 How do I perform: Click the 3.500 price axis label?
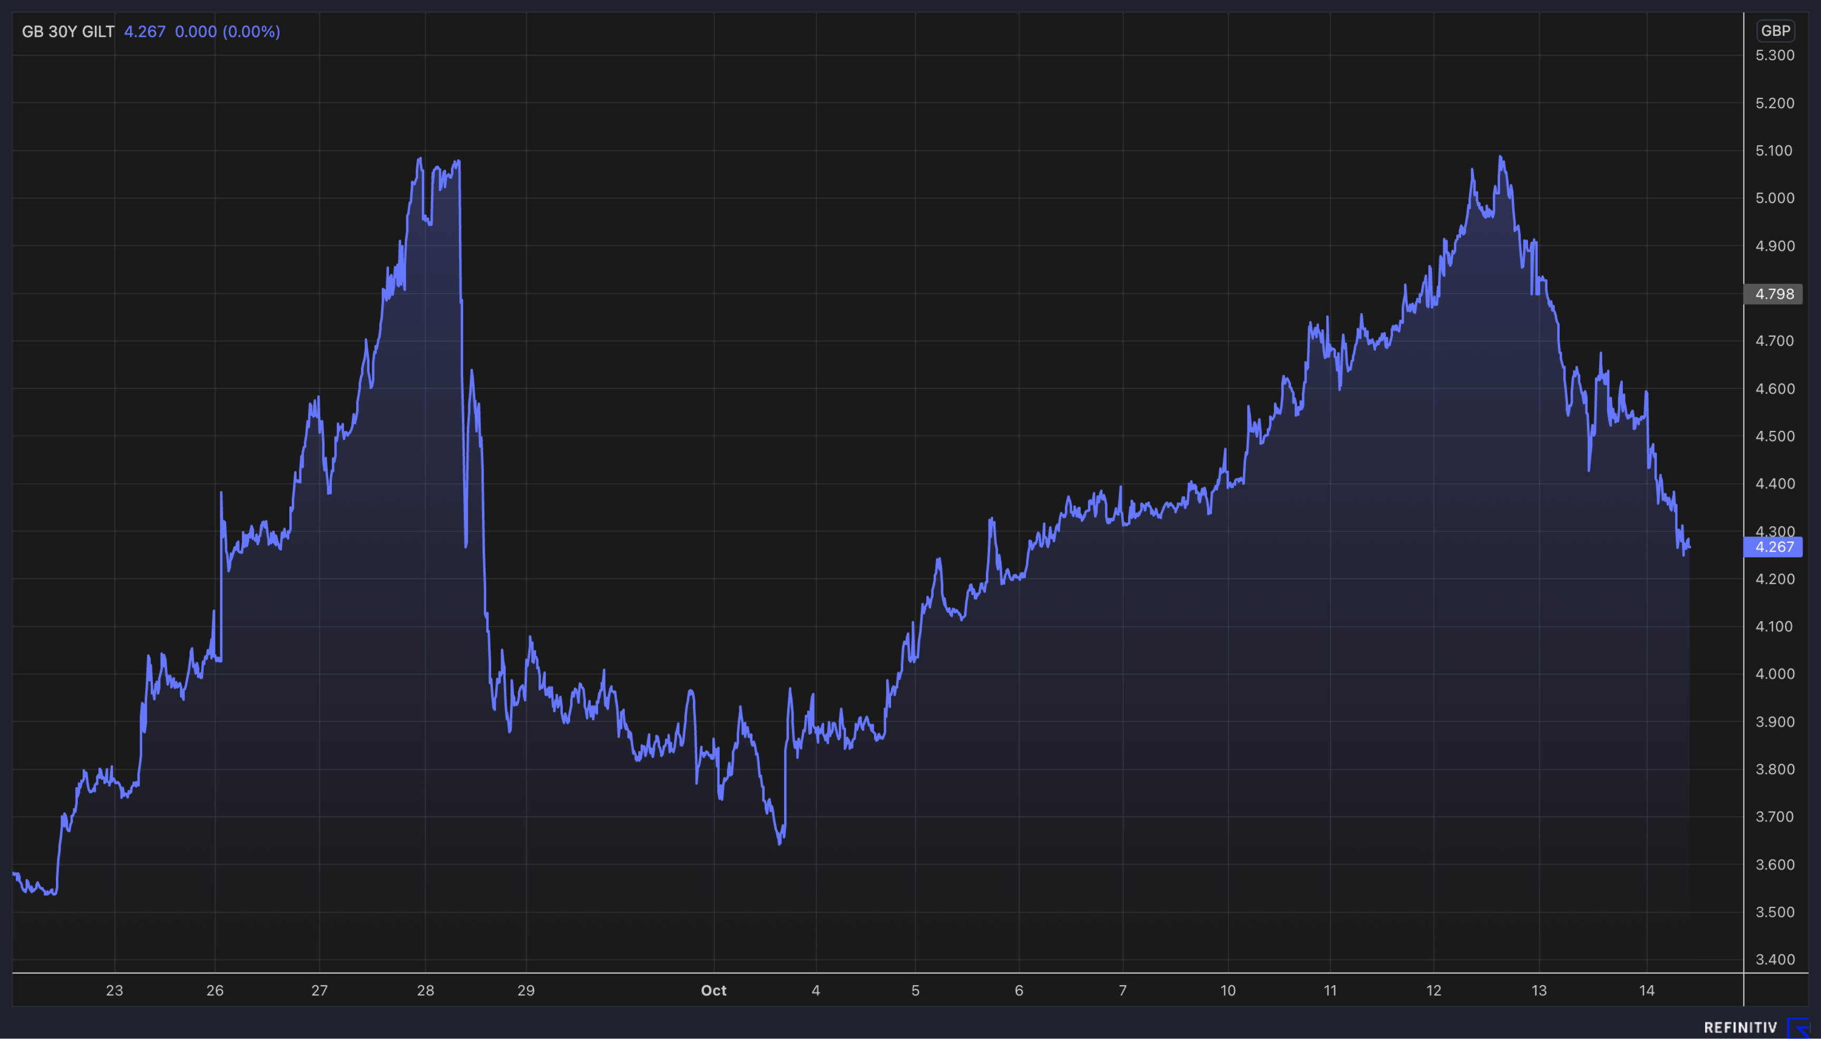(1775, 912)
